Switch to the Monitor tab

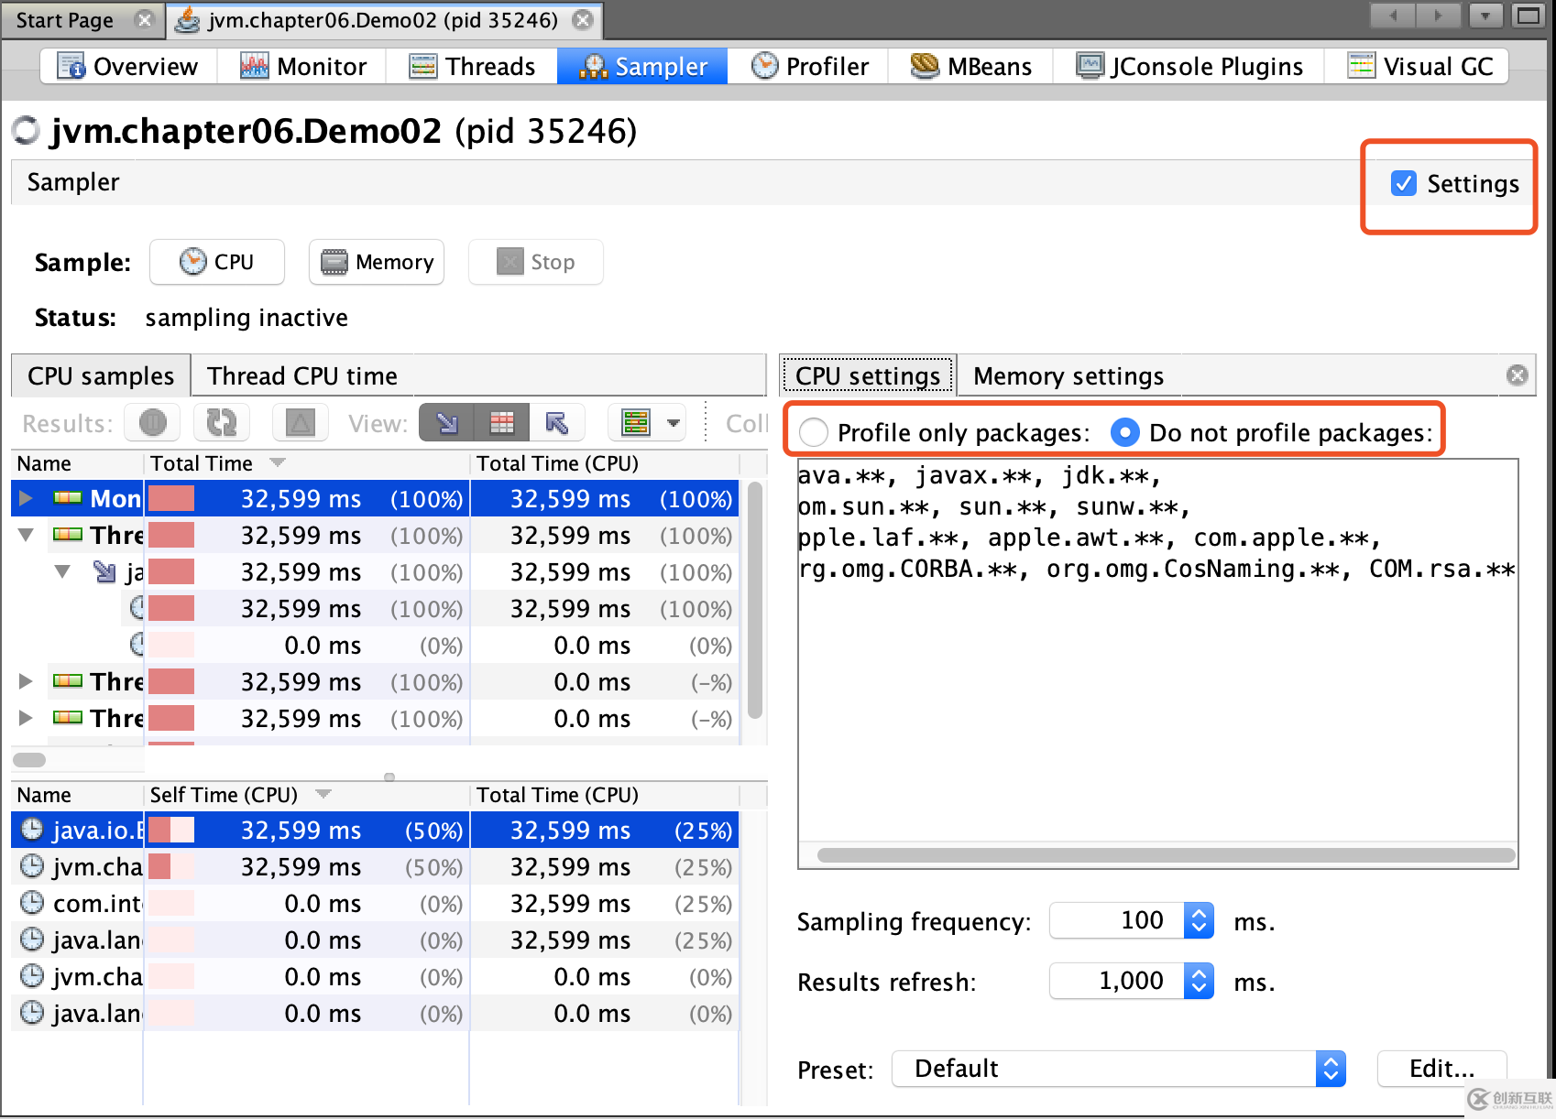(x=302, y=66)
